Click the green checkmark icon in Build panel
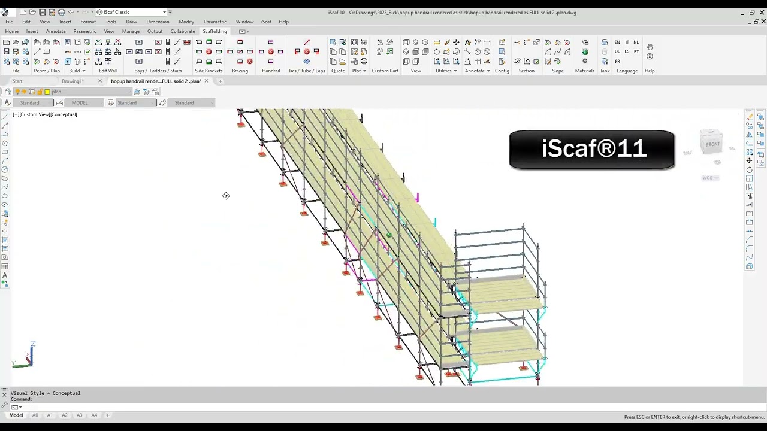Image resolution: width=767 pixels, height=431 pixels. [87, 51]
